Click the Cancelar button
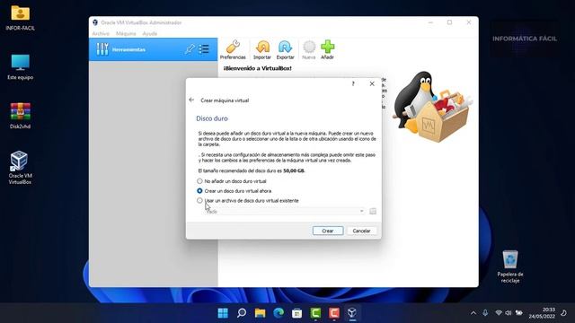This screenshot has width=575, height=323. (x=361, y=231)
